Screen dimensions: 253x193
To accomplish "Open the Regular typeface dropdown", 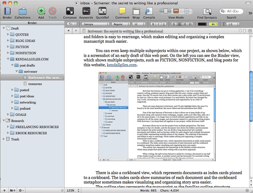I will tap(121, 24).
